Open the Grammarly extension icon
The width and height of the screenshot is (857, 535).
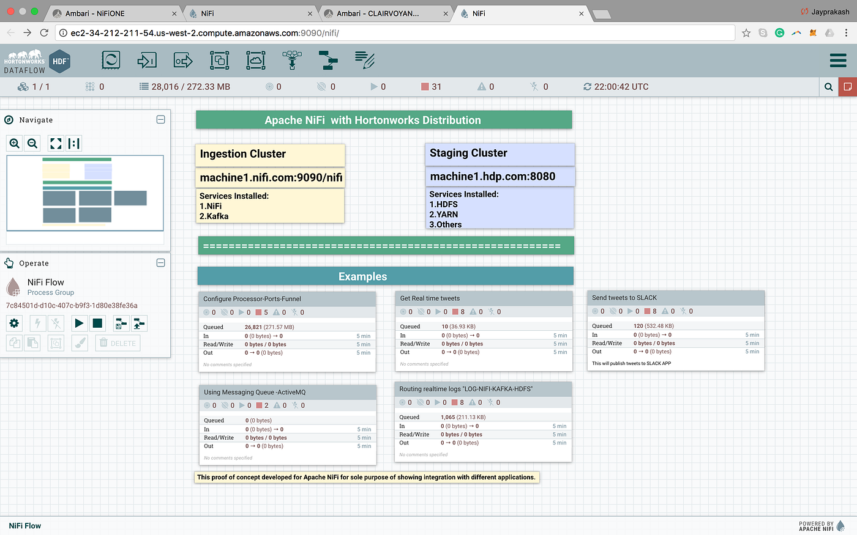pyautogui.click(x=780, y=33)
